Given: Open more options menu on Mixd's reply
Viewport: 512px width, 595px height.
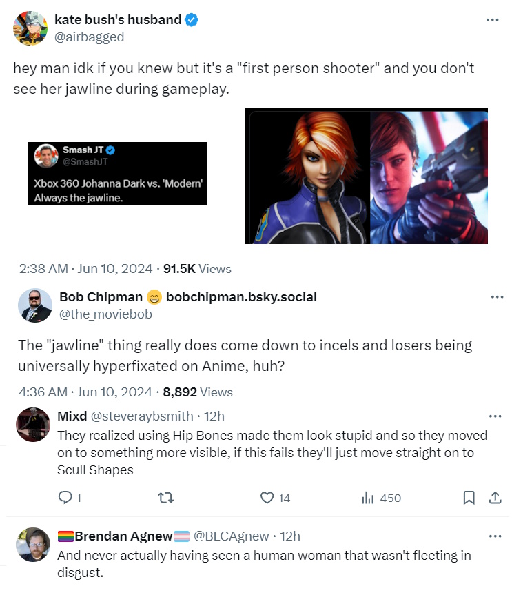Looking at the screenshot, I should [x=495, y=416].
